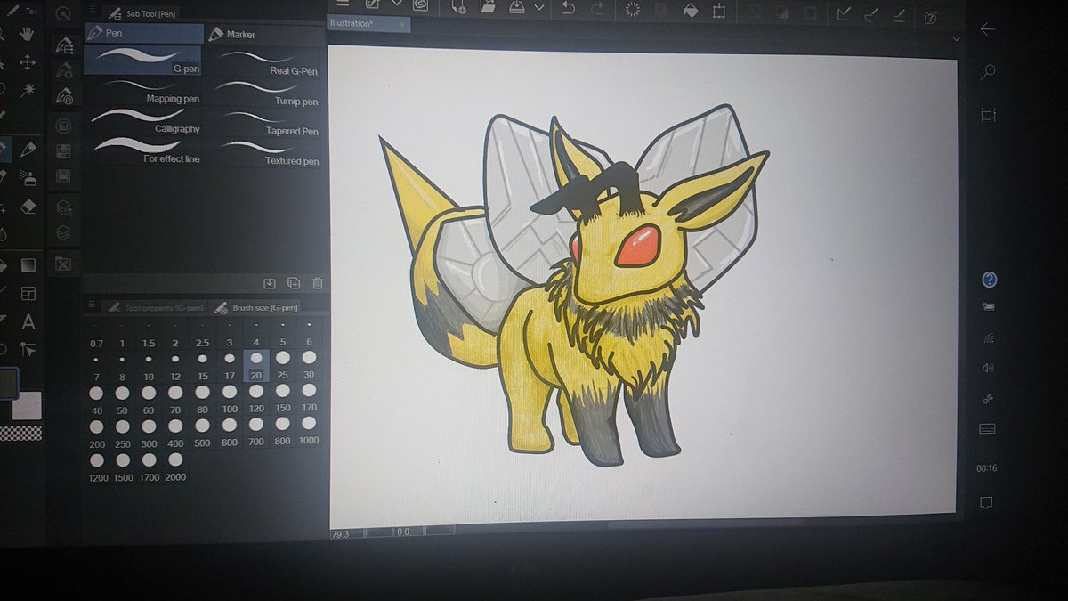Select the Move layer tool

point(28,62)
